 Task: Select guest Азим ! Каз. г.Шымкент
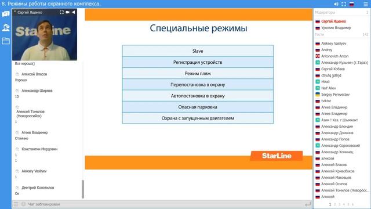click(x=339, y=120)
